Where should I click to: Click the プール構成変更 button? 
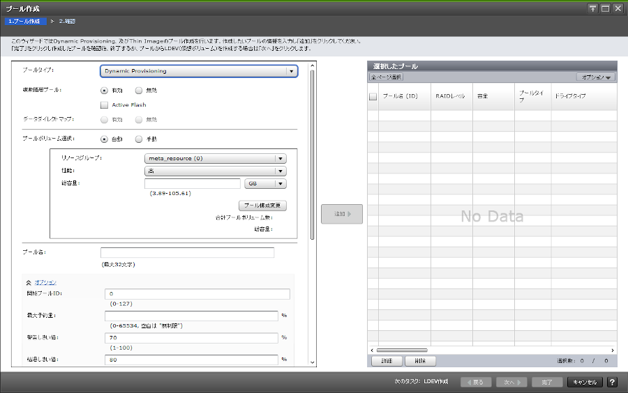[262, 206]
